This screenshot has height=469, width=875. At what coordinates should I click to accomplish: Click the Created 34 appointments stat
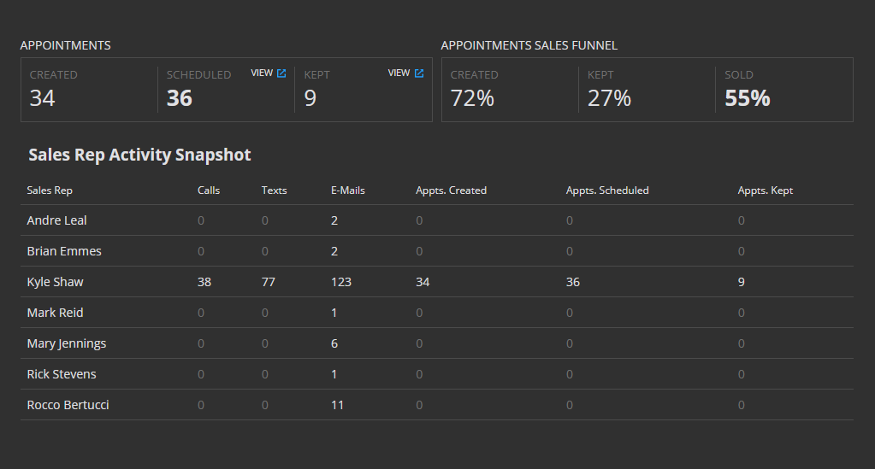43,98
